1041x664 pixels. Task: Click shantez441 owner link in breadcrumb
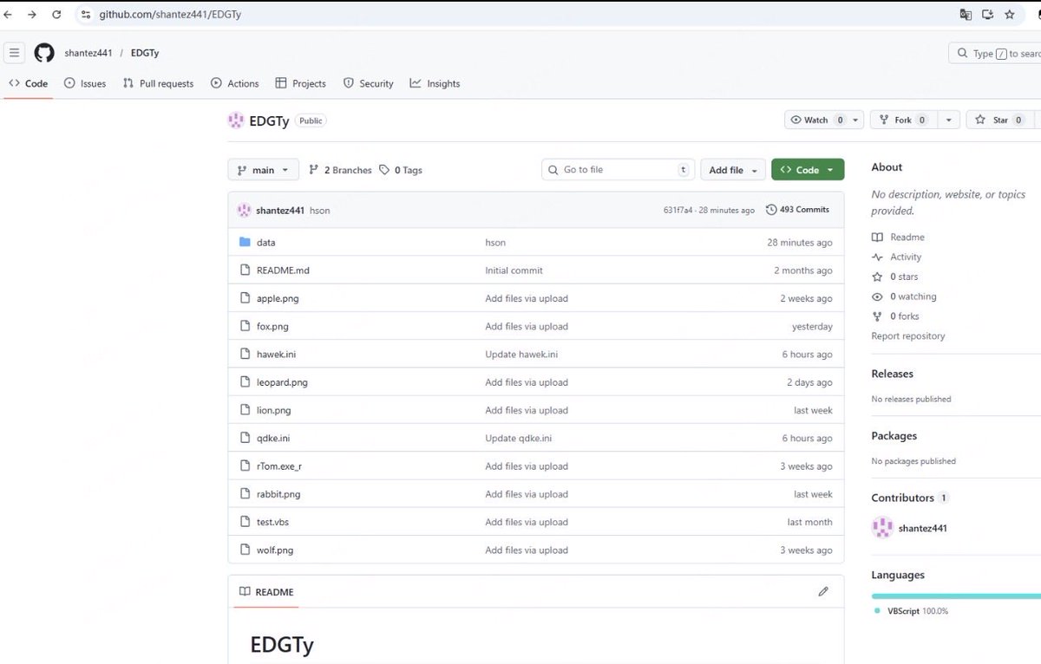88,53
